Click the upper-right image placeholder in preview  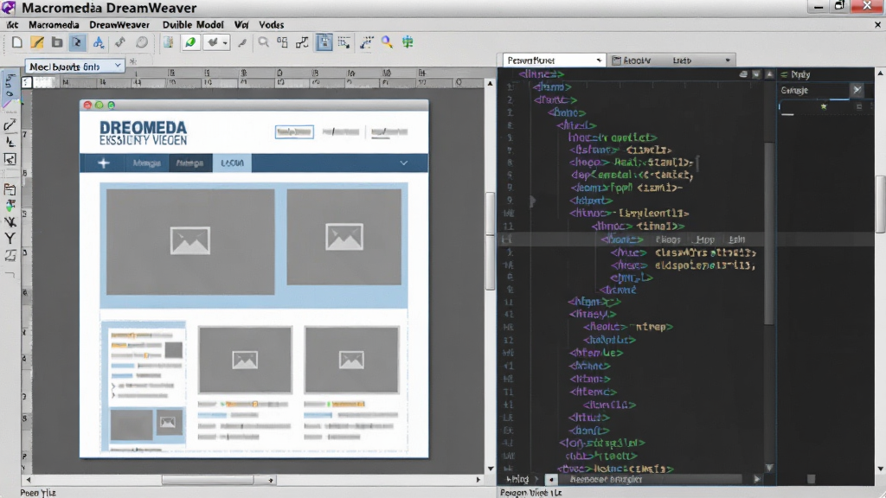click(344, 237)
